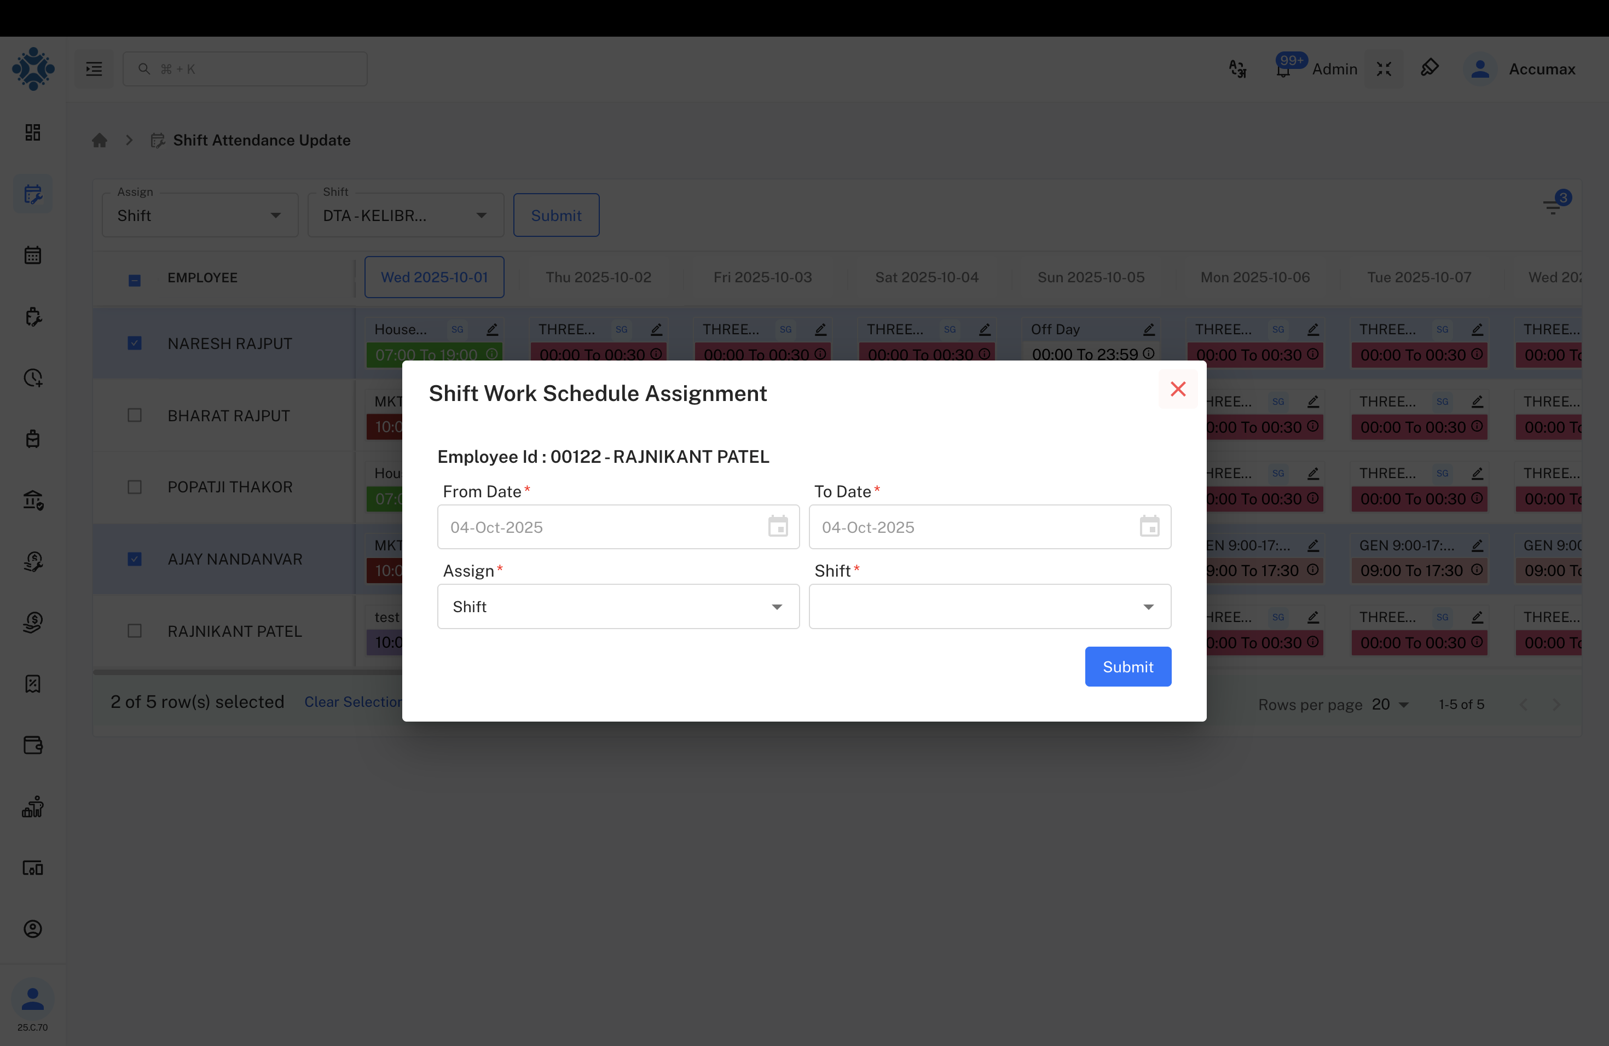Open the Dashboard icon in the sidebar
Image resolution: width=1609 pixels, height=1046 pixels.
[32, 132]
